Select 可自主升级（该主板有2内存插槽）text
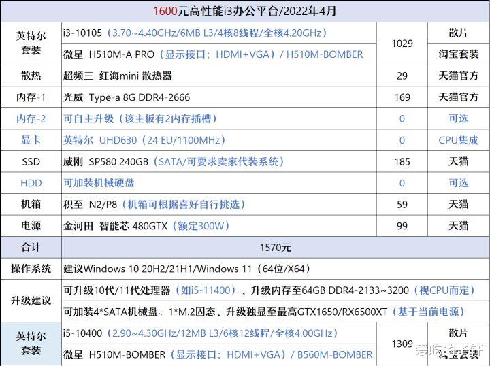The width and height of the screenshot is (490, 366). point(140,118)
